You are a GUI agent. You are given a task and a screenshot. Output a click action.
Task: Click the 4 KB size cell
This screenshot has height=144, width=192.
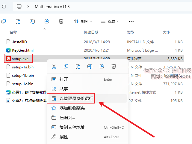pos(179,50)
